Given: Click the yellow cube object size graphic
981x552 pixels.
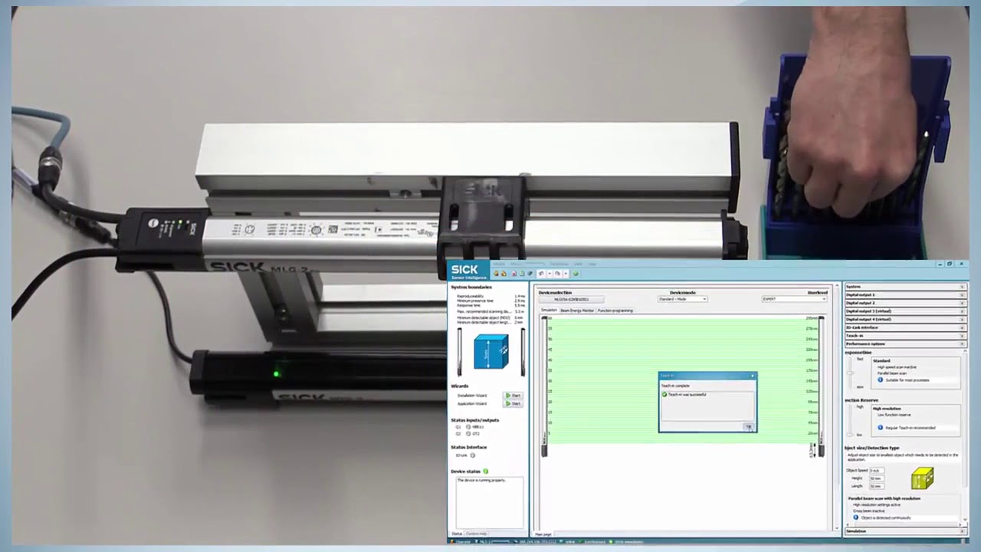Looking at the screenshot, I should tap(922, 478).
